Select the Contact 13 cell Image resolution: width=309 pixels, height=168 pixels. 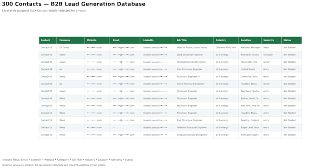pos(48,135)
